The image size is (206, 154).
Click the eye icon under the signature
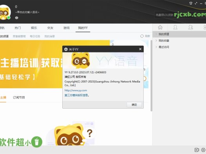[x=16, y=18]
